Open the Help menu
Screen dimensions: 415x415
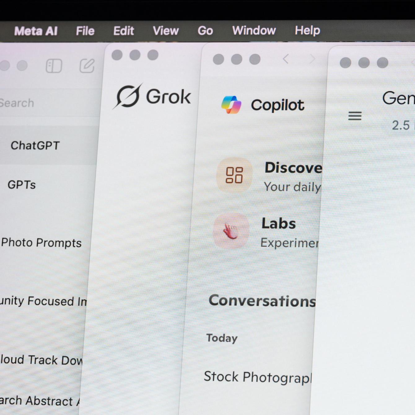tap(308, 30)
